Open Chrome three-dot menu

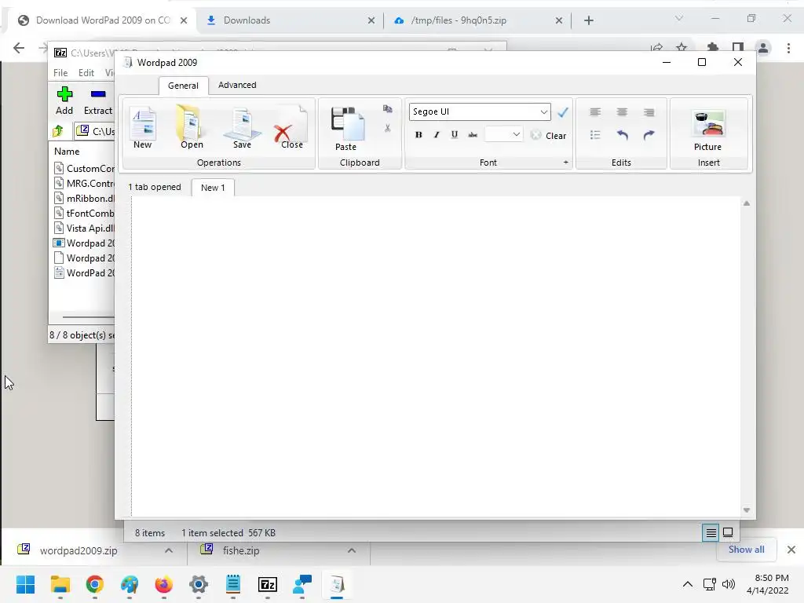[x=788, y=48]
